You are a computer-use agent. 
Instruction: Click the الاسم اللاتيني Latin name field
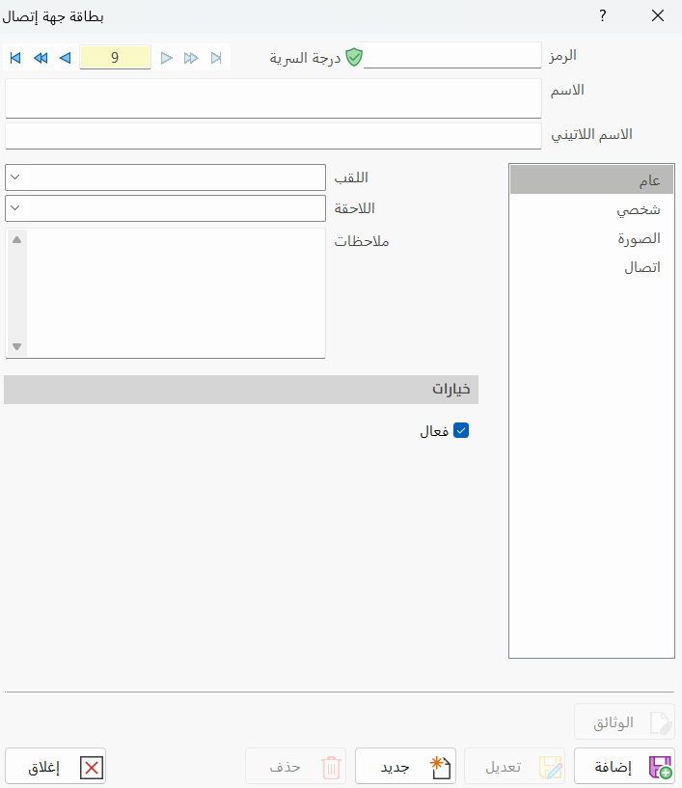pos(273,136)
